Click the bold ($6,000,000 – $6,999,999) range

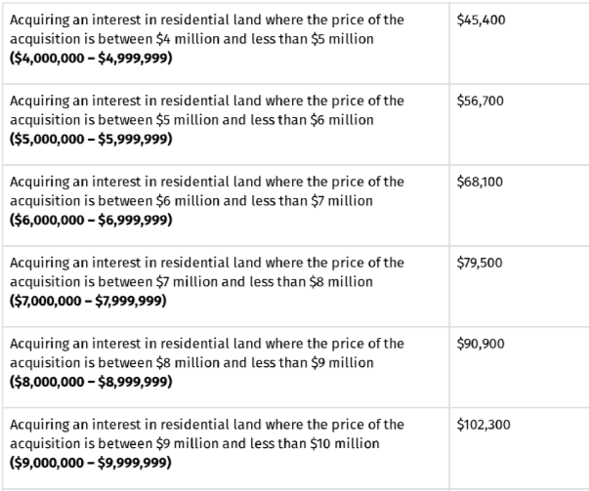[x=91, y=219]
